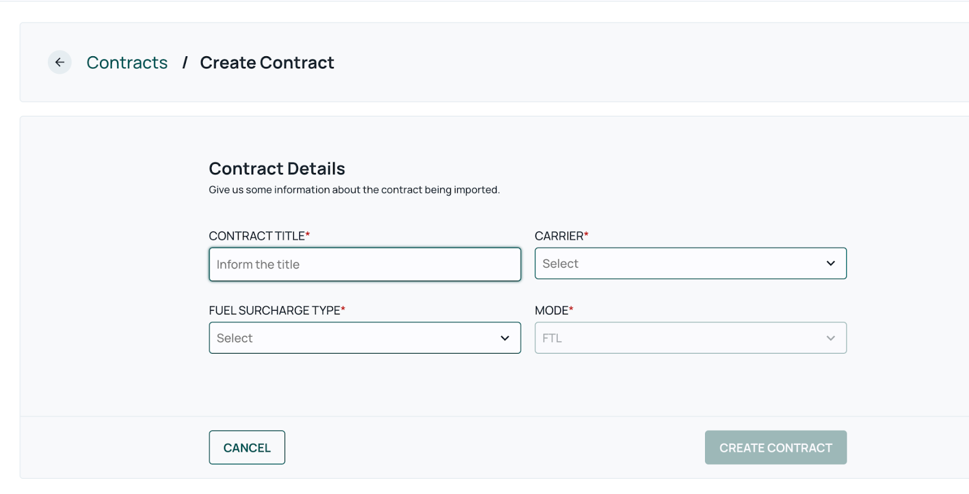Click the Create Contract breadcrumb title

coord(267,62)
